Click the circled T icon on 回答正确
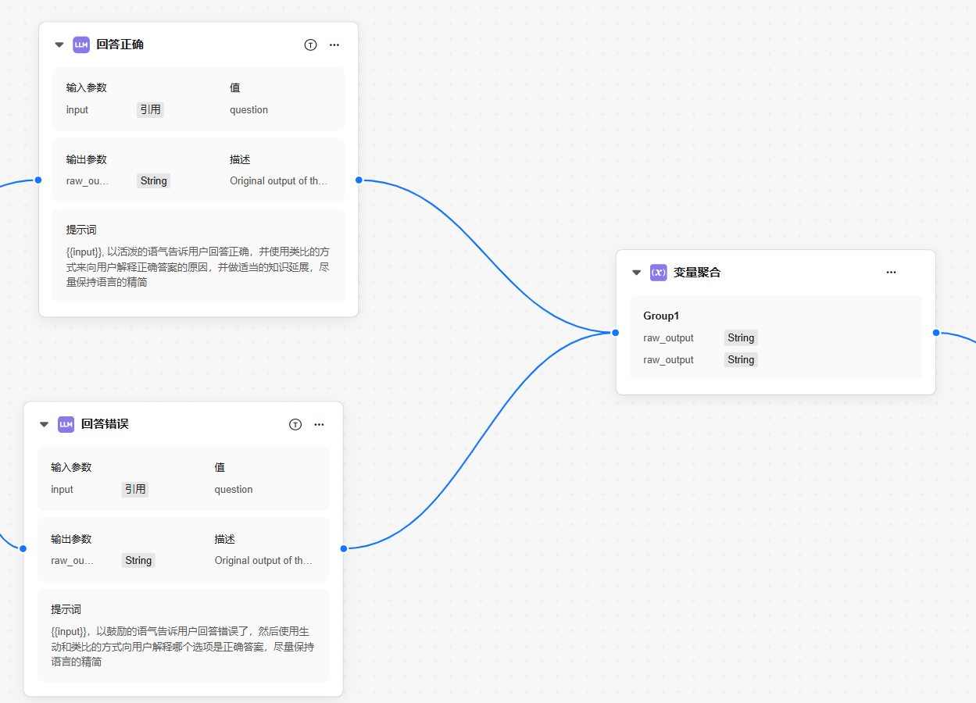Image resolution: width=976 pixels, height=703 pixels. click(x=310, y=45)
